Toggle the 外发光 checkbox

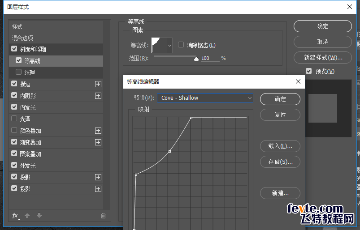pos(14,165)
